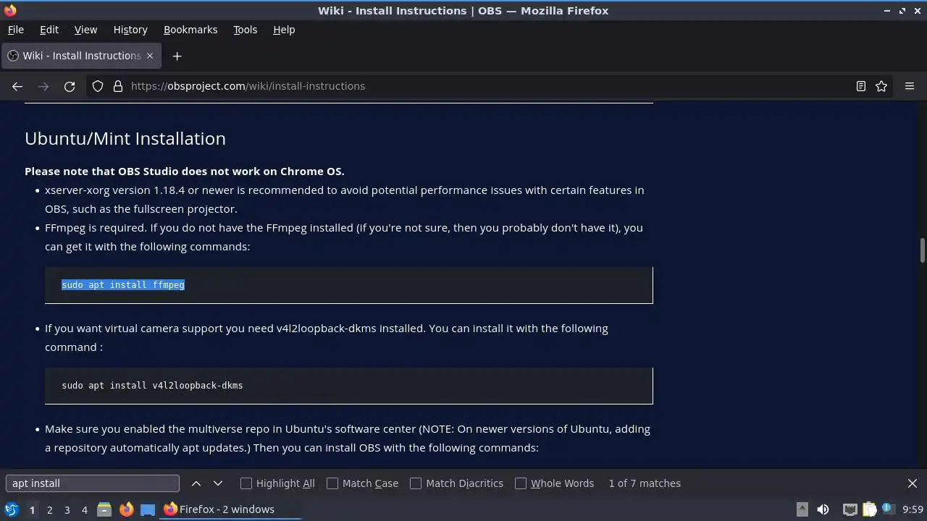Open the File menu
The width and height of the screenshot is (927, 521).
pos(15,30)
